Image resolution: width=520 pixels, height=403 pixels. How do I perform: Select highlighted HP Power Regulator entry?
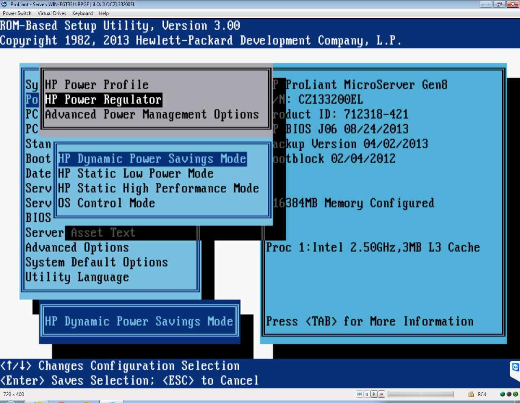tap(103, 100)
